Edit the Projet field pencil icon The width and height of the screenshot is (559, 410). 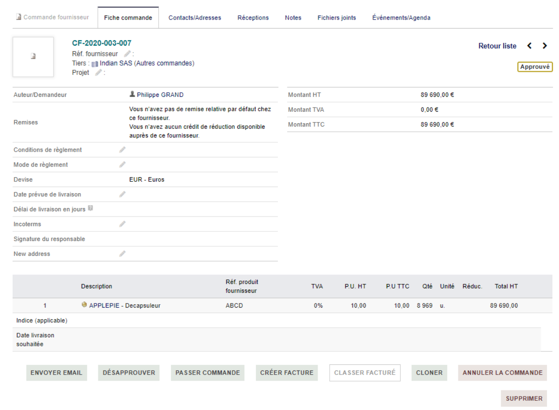coord(98,72)
